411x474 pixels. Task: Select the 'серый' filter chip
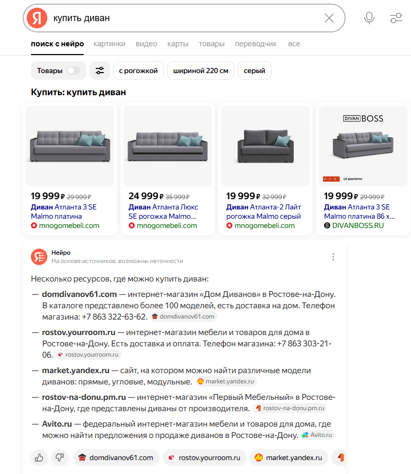[x=255, y=71]
